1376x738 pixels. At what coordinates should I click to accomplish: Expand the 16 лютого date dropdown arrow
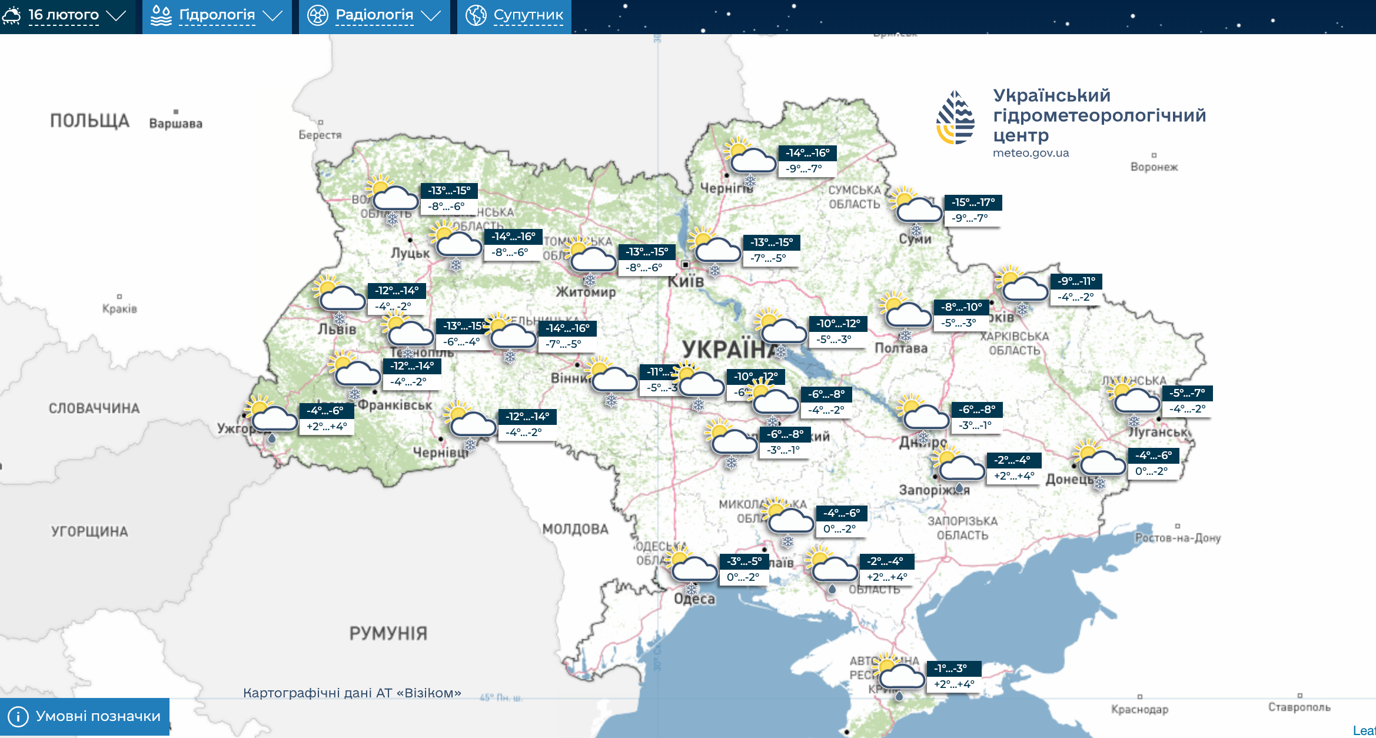[116, 16]
